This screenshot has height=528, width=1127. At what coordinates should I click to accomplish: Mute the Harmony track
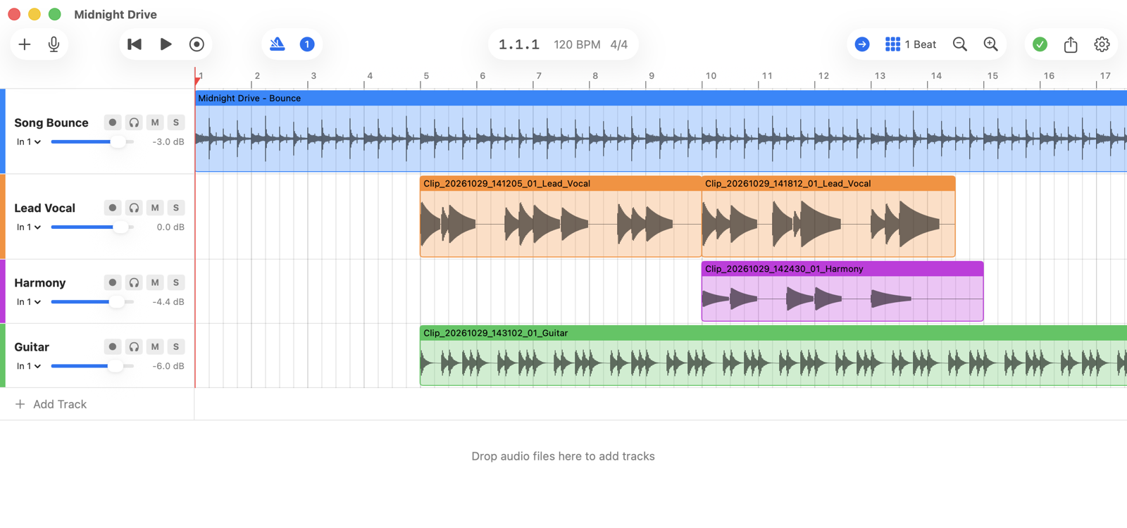coord(155,282)
